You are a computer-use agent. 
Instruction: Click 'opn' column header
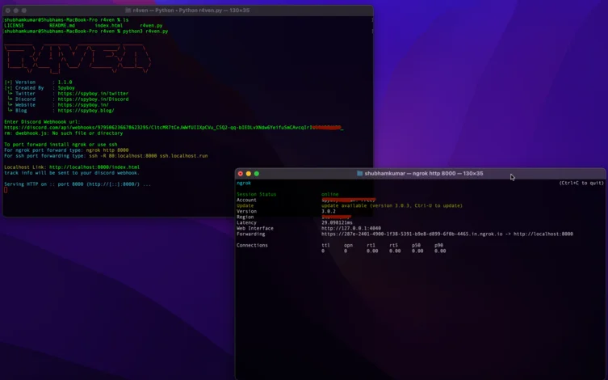[x=348, y=245]
